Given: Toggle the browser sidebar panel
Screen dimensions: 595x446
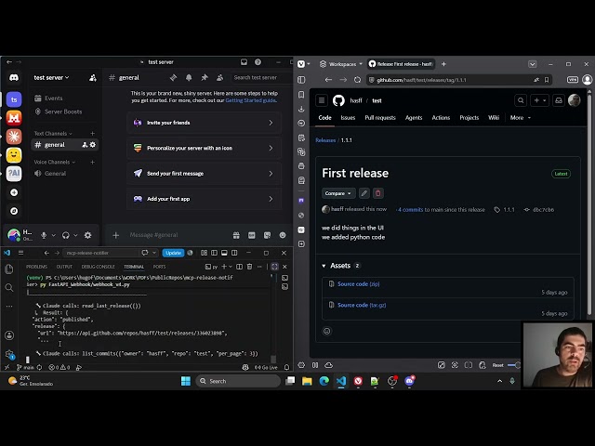Looking at the screenshot, I should coord(301,80).
